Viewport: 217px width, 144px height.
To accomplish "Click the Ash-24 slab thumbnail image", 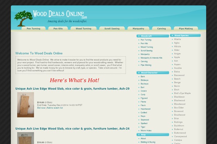I will coord(26,138).
